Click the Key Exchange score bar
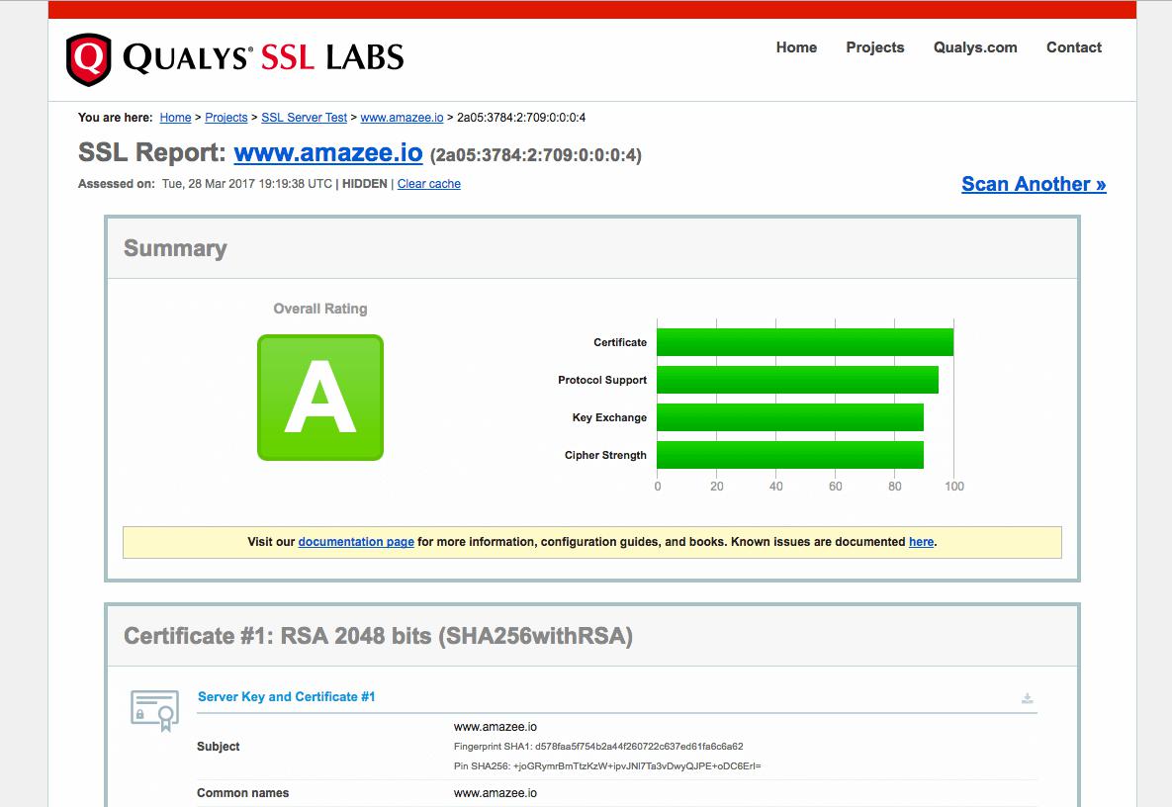Screen dimensions: 1172x807 [x=789, y=417]
